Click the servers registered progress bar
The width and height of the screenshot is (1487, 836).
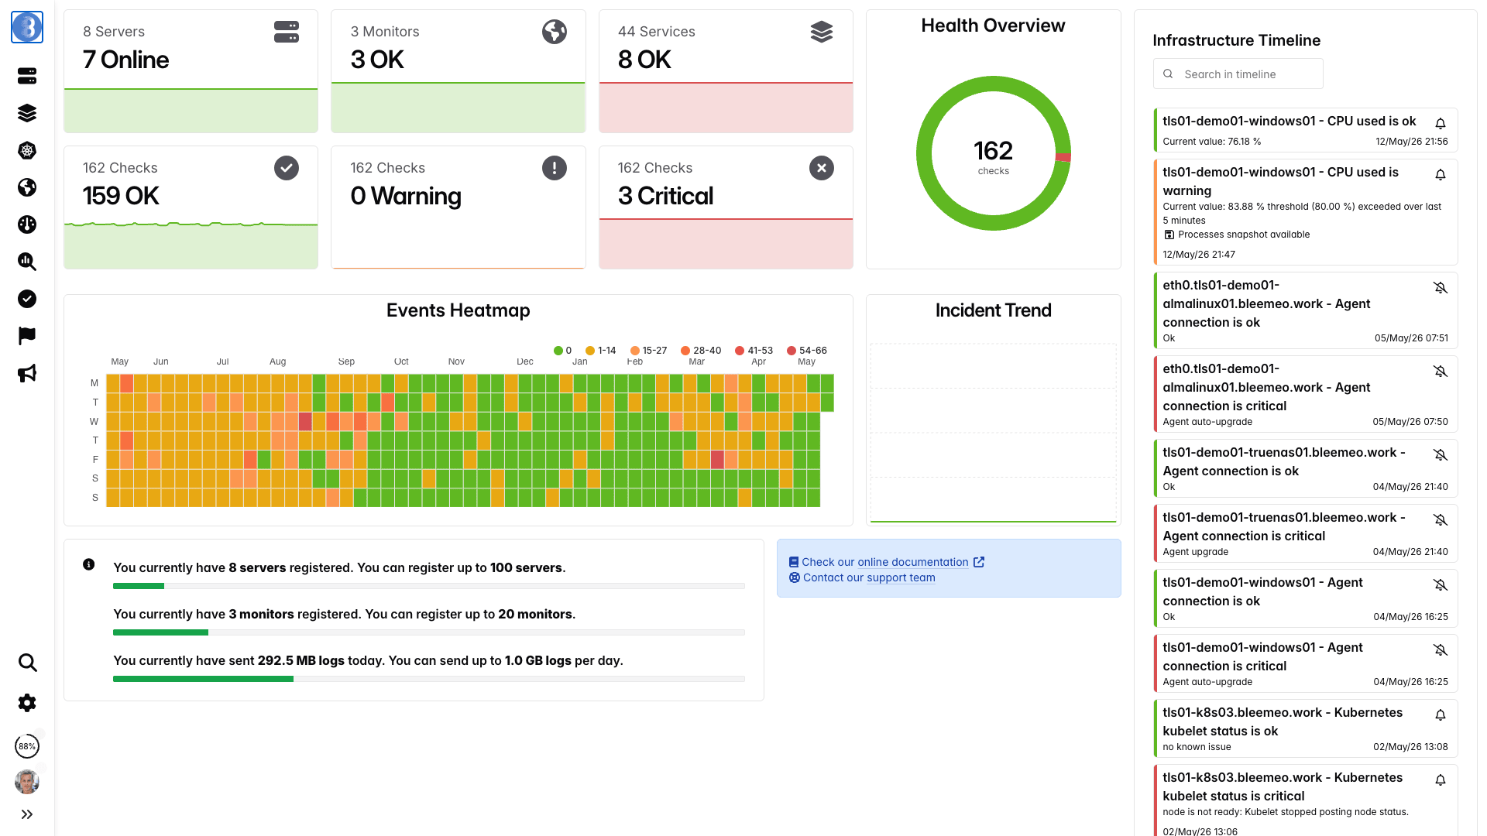pyautogui.click(x=429, y=586)
